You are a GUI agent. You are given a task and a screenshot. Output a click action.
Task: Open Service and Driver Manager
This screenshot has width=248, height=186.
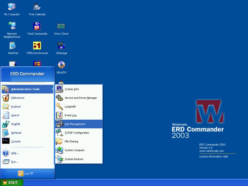(x=79, y=98)
